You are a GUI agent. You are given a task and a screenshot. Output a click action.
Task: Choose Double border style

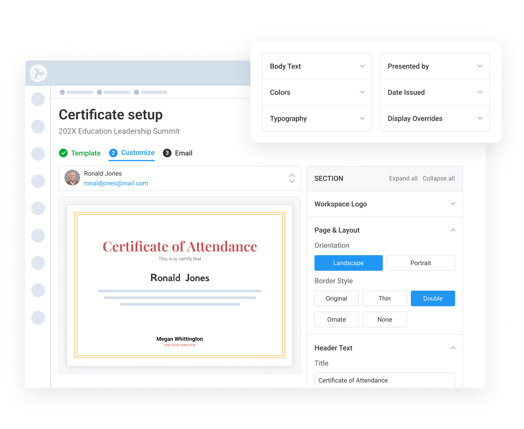(x=433, y=298)
